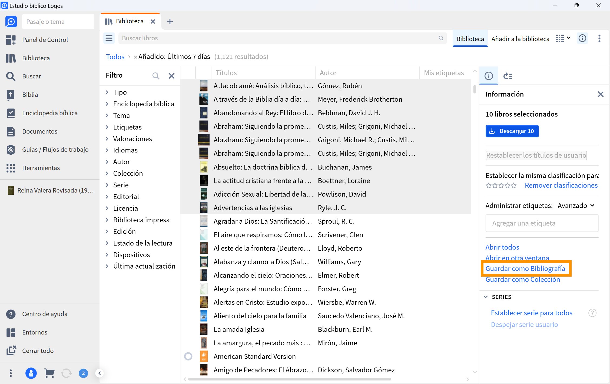Click Guardar como Colección

pyautogui.click(x=522, y=279)
